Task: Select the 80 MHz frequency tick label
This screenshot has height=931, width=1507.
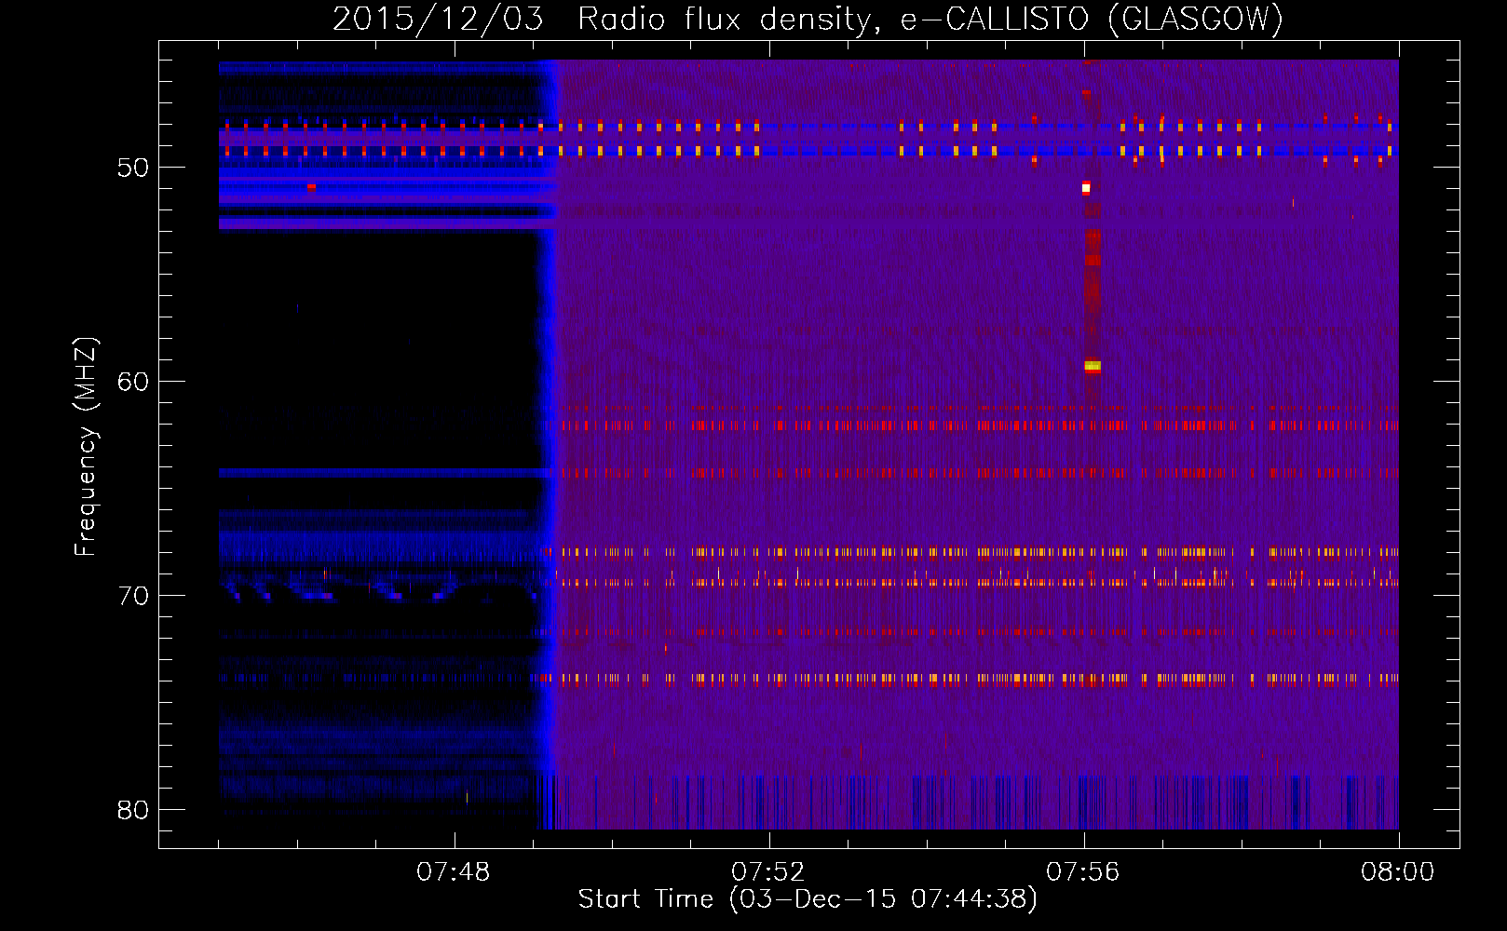Action: (x=133, y=810)
